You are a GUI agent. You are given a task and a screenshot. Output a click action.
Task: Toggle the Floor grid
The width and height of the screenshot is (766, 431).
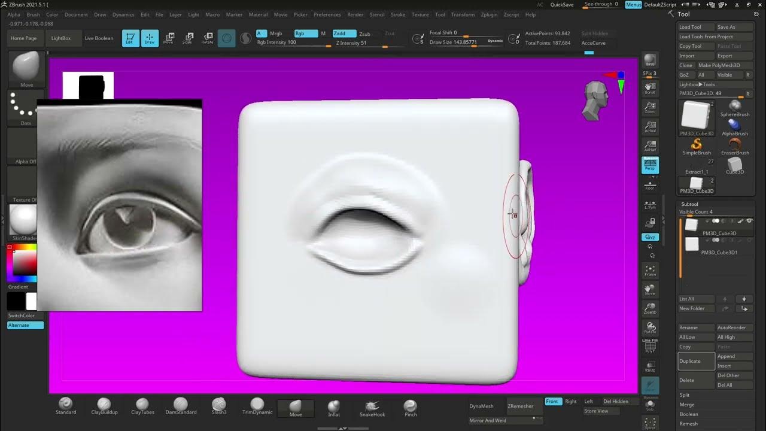point(650,184)
